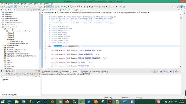The image size is (186, 104).
Task: Click org.springframework.util in breadcrumb
Action: click(128, 12)
